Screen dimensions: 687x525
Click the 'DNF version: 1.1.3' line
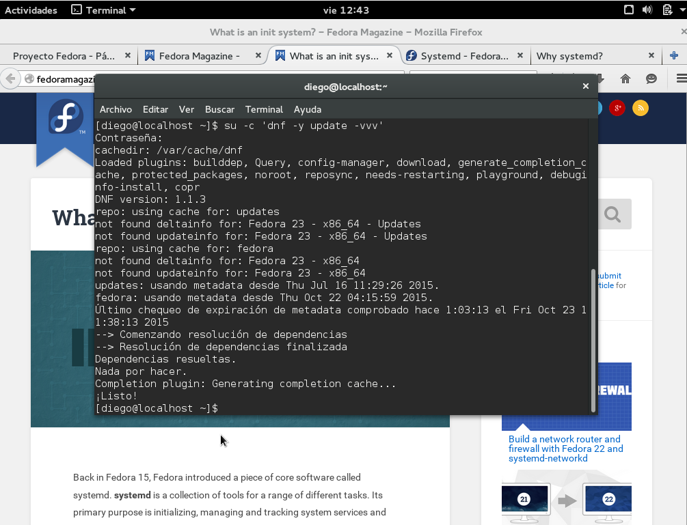coord(150,199)
